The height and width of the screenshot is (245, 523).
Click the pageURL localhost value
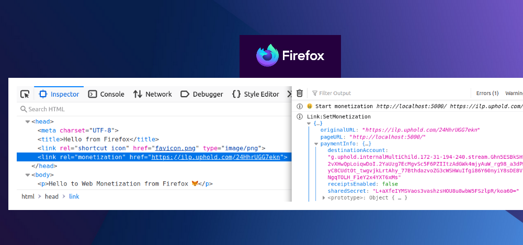coord(387,137)
